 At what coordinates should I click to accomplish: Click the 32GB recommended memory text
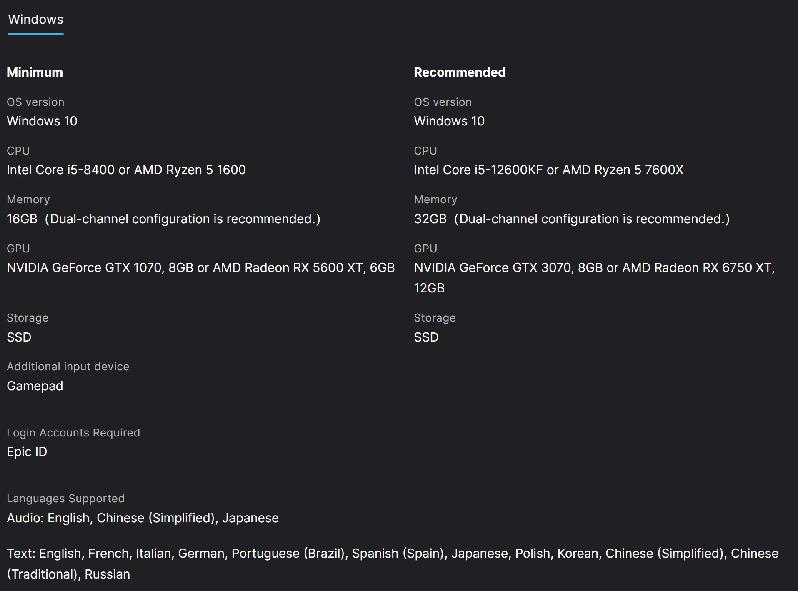571,219
